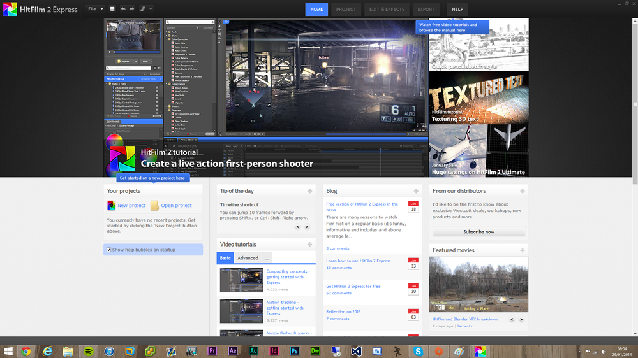Open the '...' more tab in Video tutorials
Image resolution: width=638 pixels, height=358 pixels.
point(267,258)
